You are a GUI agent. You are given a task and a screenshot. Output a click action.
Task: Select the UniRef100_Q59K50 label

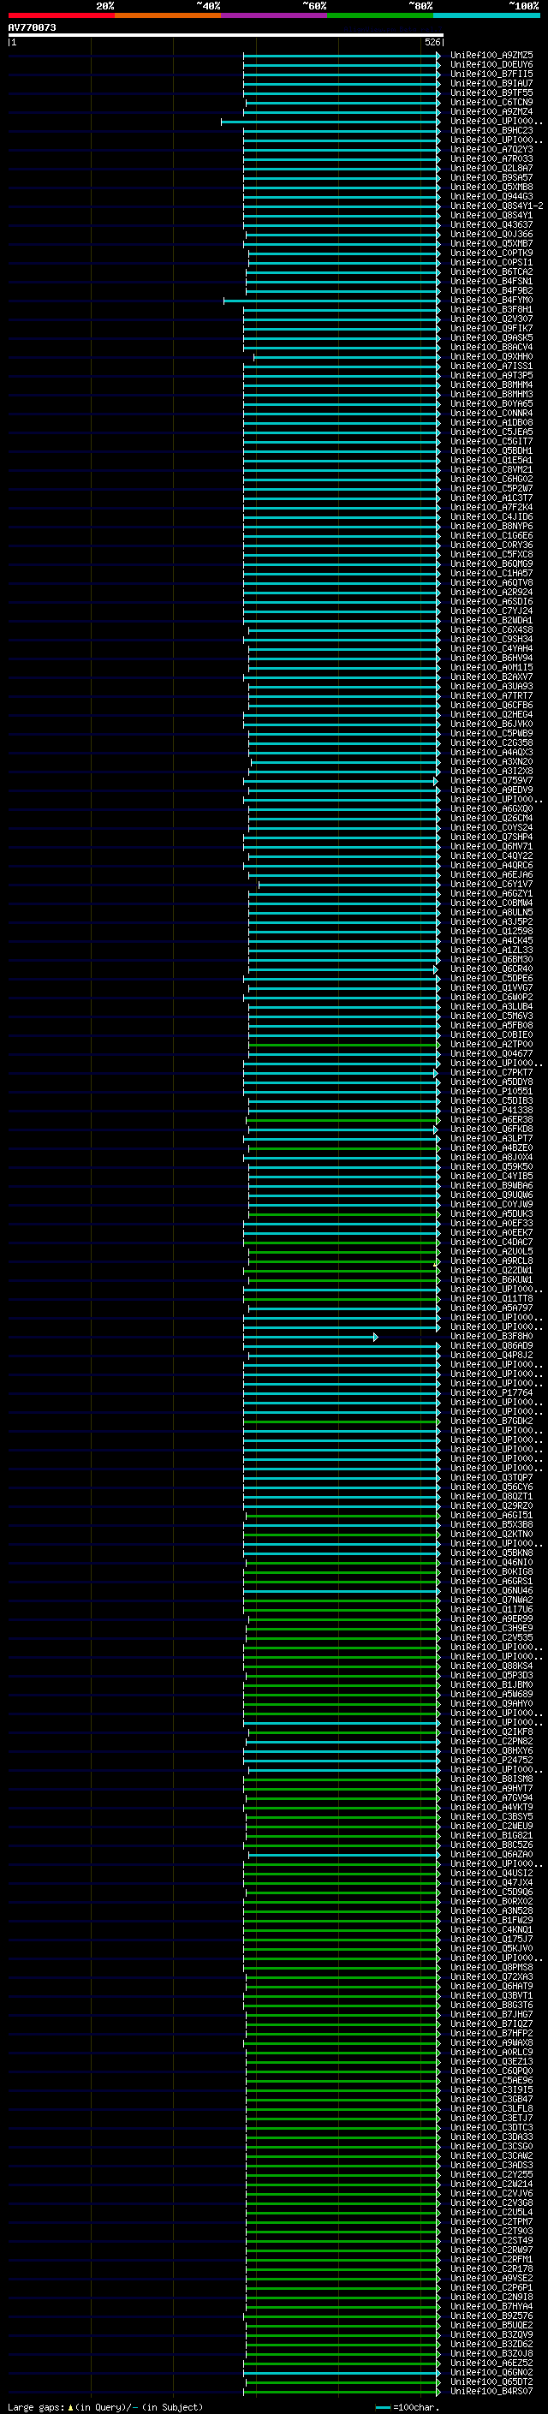click(491, 1166)
